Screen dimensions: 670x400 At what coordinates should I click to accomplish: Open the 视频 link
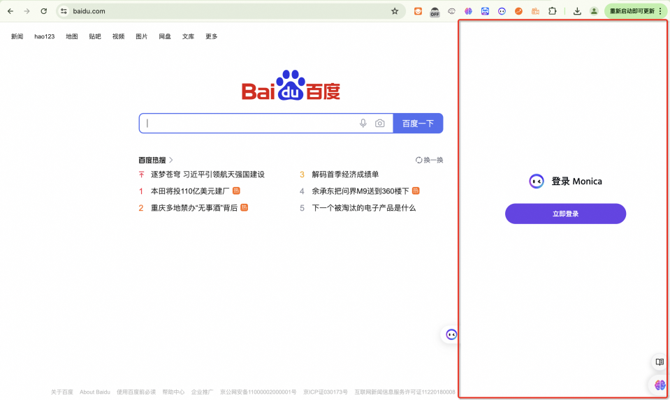tap(118, 36)
